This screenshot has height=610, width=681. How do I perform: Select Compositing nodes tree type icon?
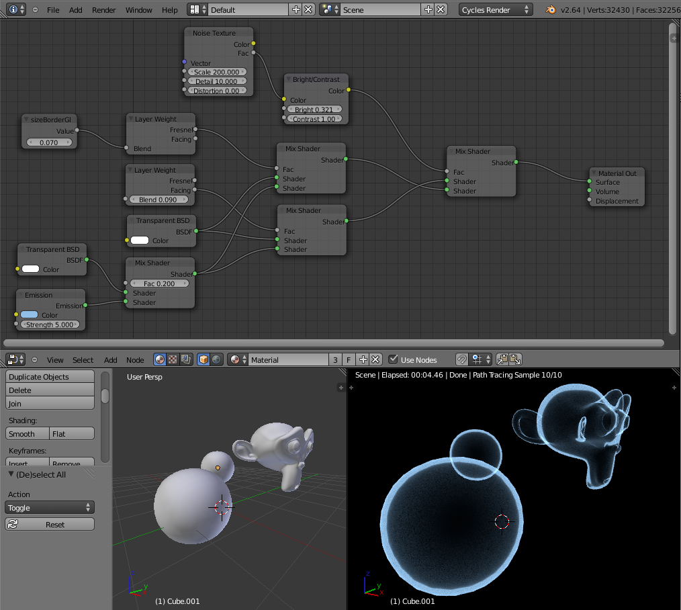(x=185, y=359)
